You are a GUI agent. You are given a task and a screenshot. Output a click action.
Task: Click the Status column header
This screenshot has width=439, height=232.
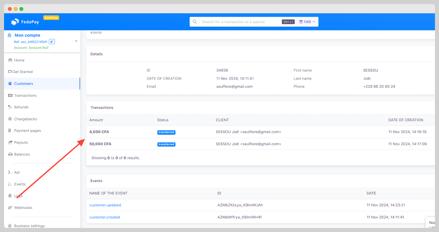pyautogui.click(x=163, y=120)
